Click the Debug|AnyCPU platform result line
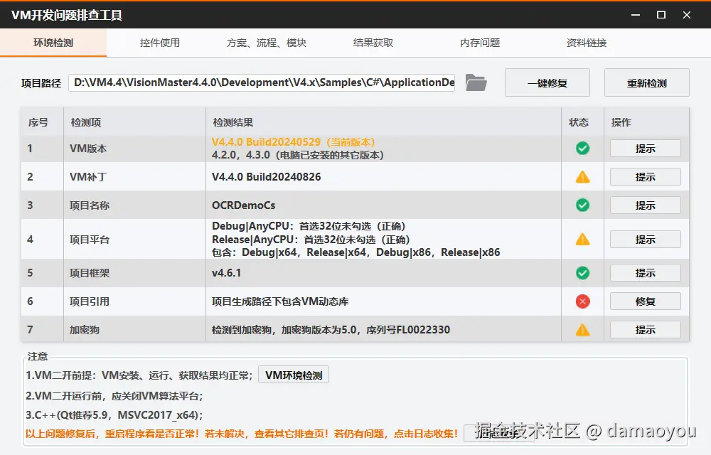Screen dimensions: 711x455 tap(309, 226)
